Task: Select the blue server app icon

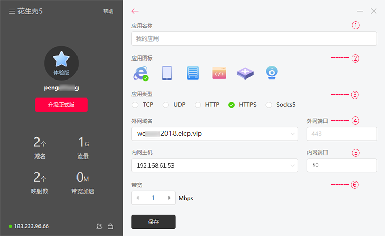Action: click(x=193, y=73)
